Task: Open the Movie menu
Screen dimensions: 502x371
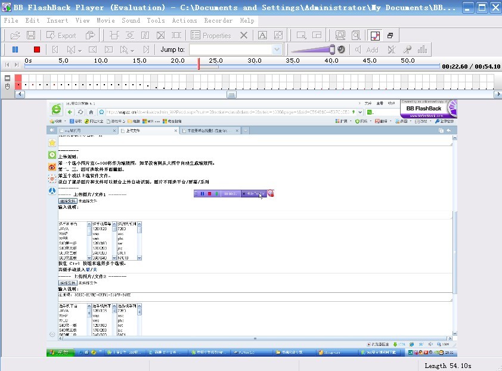Action: [x=106, y=20]
